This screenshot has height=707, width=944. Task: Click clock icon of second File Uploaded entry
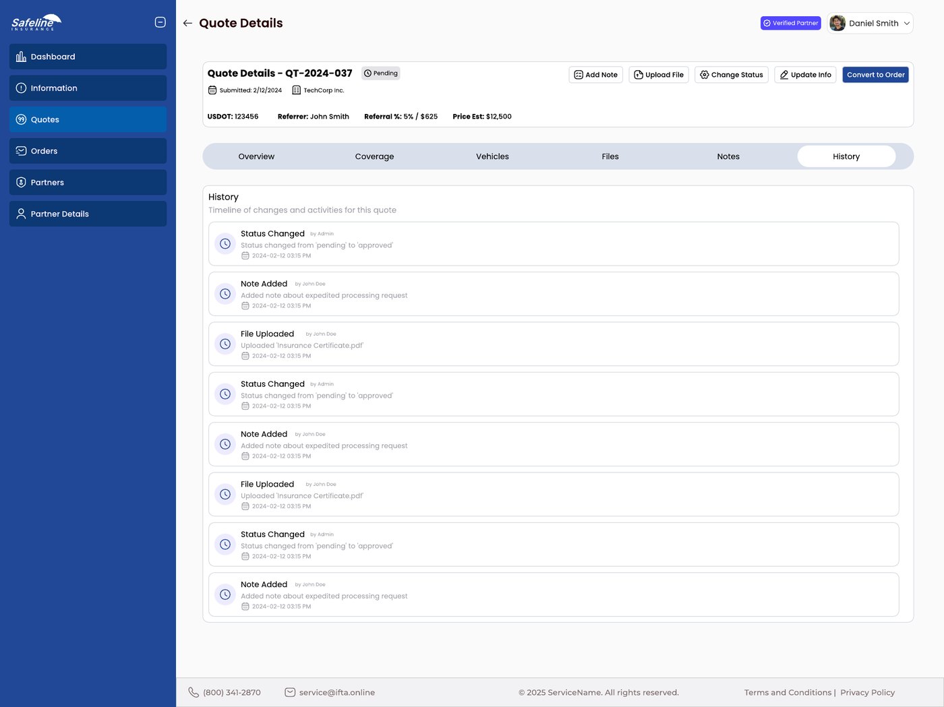(x=225, y=494)
